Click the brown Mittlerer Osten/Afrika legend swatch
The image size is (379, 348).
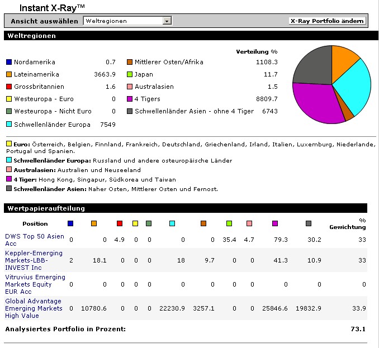130,62
